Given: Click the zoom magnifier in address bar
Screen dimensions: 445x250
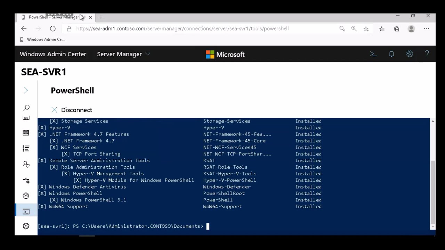Looking at the screenshot, I should click(x=354, y=29).
